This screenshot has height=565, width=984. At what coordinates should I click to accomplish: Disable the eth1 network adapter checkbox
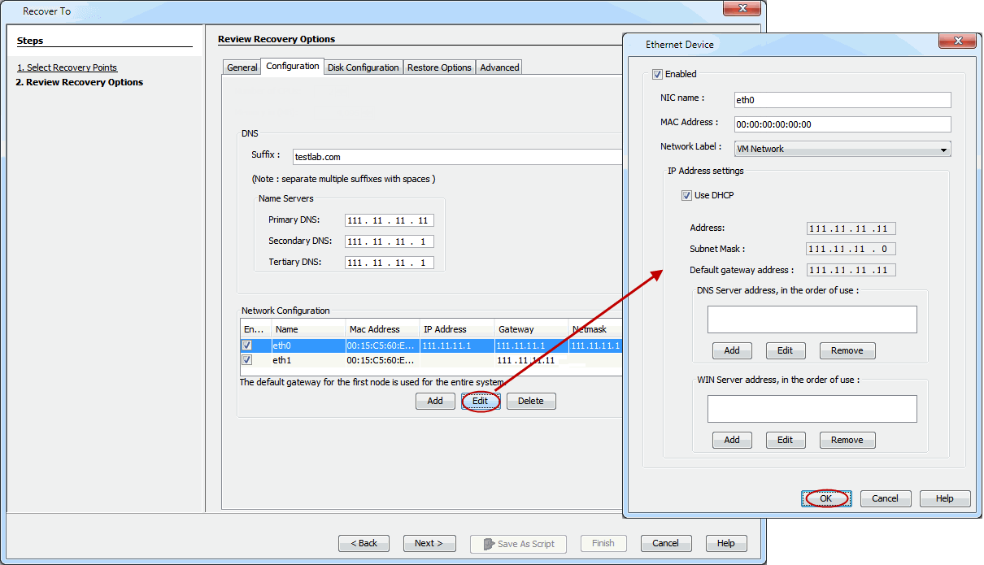pos(247,359)
